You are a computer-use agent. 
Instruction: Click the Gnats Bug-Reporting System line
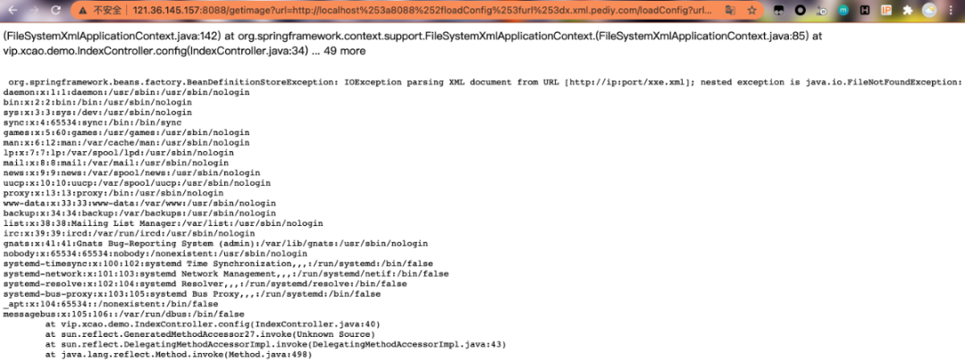point(215,243)
